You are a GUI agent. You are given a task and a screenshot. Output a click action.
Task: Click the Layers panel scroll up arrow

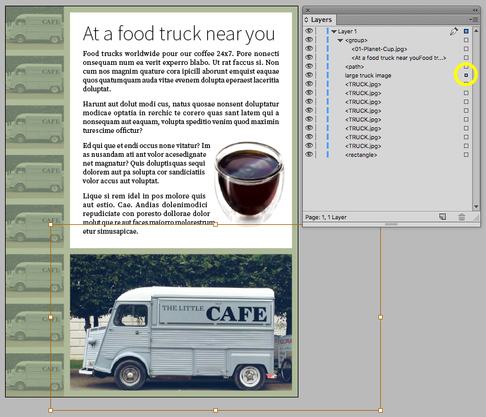point(476,31)
